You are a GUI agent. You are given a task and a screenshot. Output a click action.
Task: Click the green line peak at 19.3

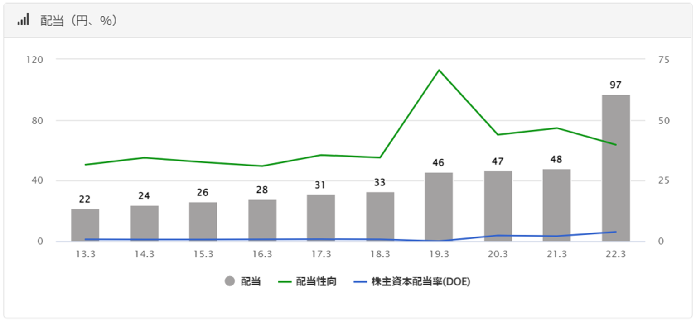pos(439,70)
